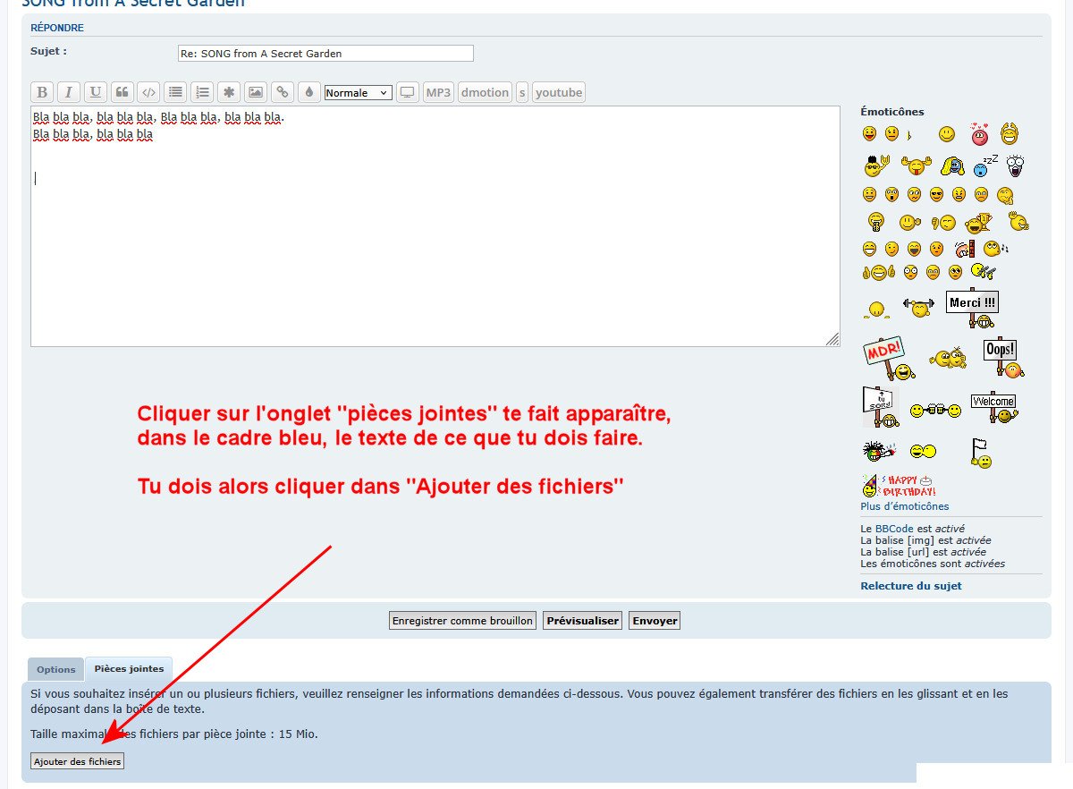This screenshot has width=1073, height=789.
Task: Insert the Happy Birthday emoticon
Action: [x=899, y=486]
